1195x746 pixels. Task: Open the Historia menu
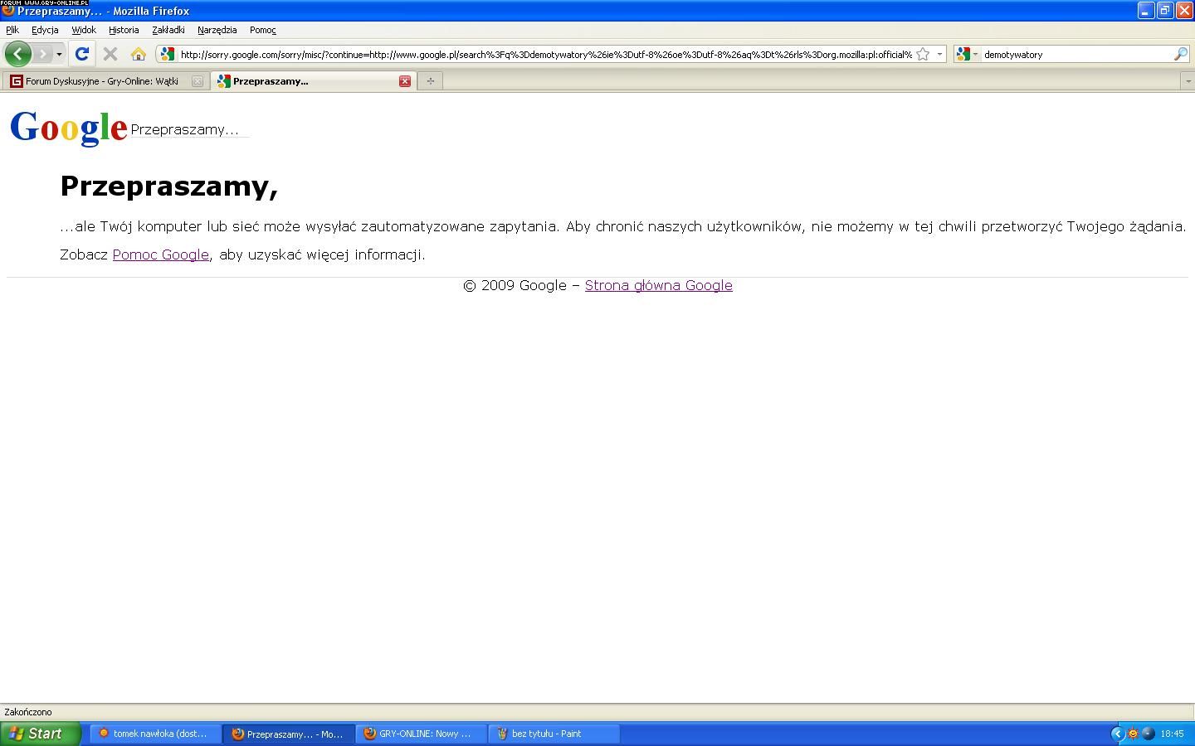tap(124, 30)
